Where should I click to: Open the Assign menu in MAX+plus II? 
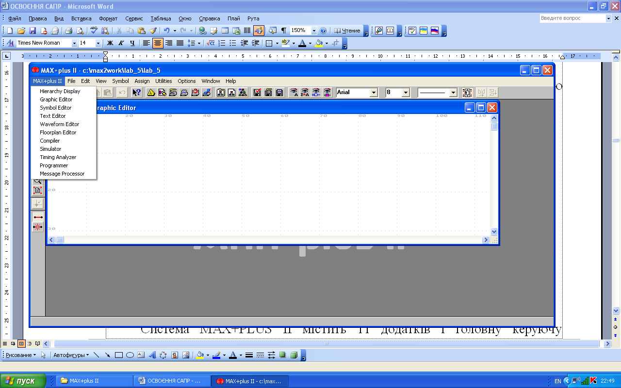coord(142,81)
